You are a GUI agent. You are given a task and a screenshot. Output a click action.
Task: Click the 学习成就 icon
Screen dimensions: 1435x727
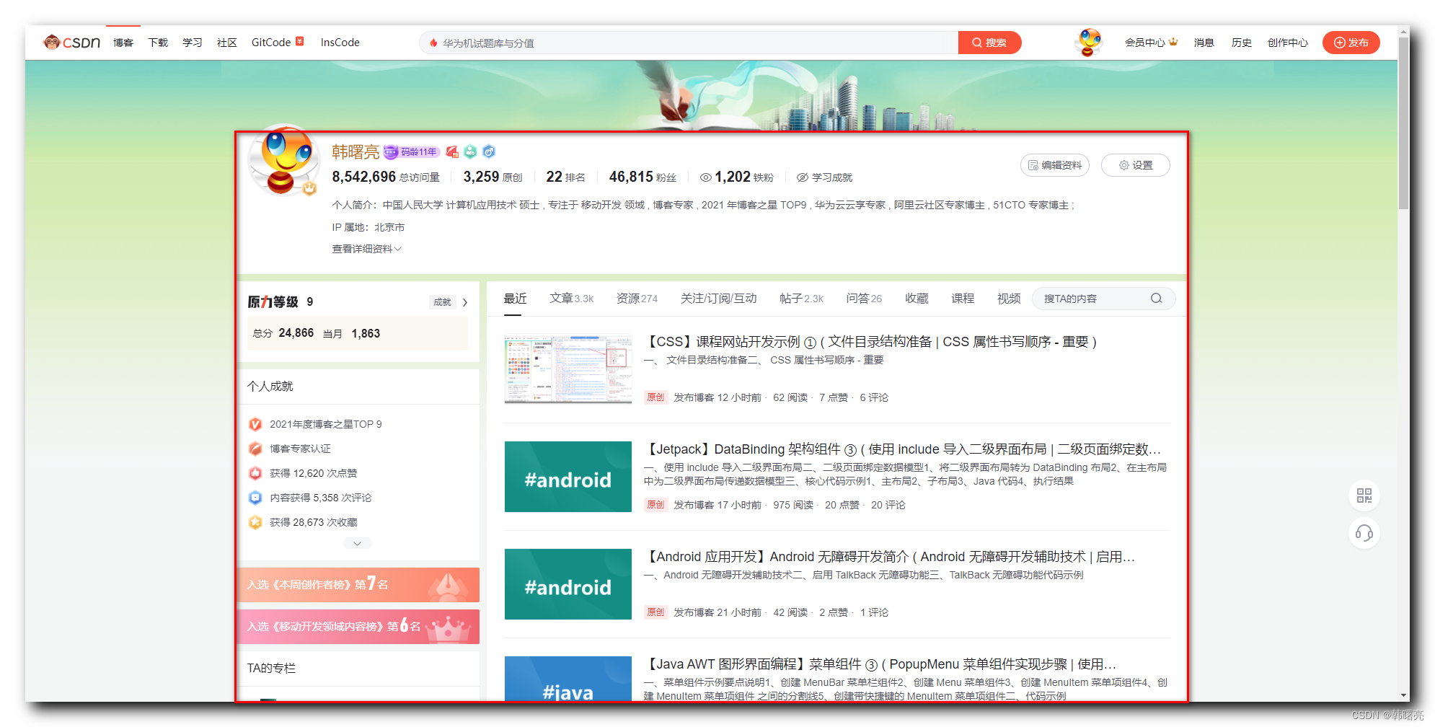pyautogui.click(x=802, y=177)
